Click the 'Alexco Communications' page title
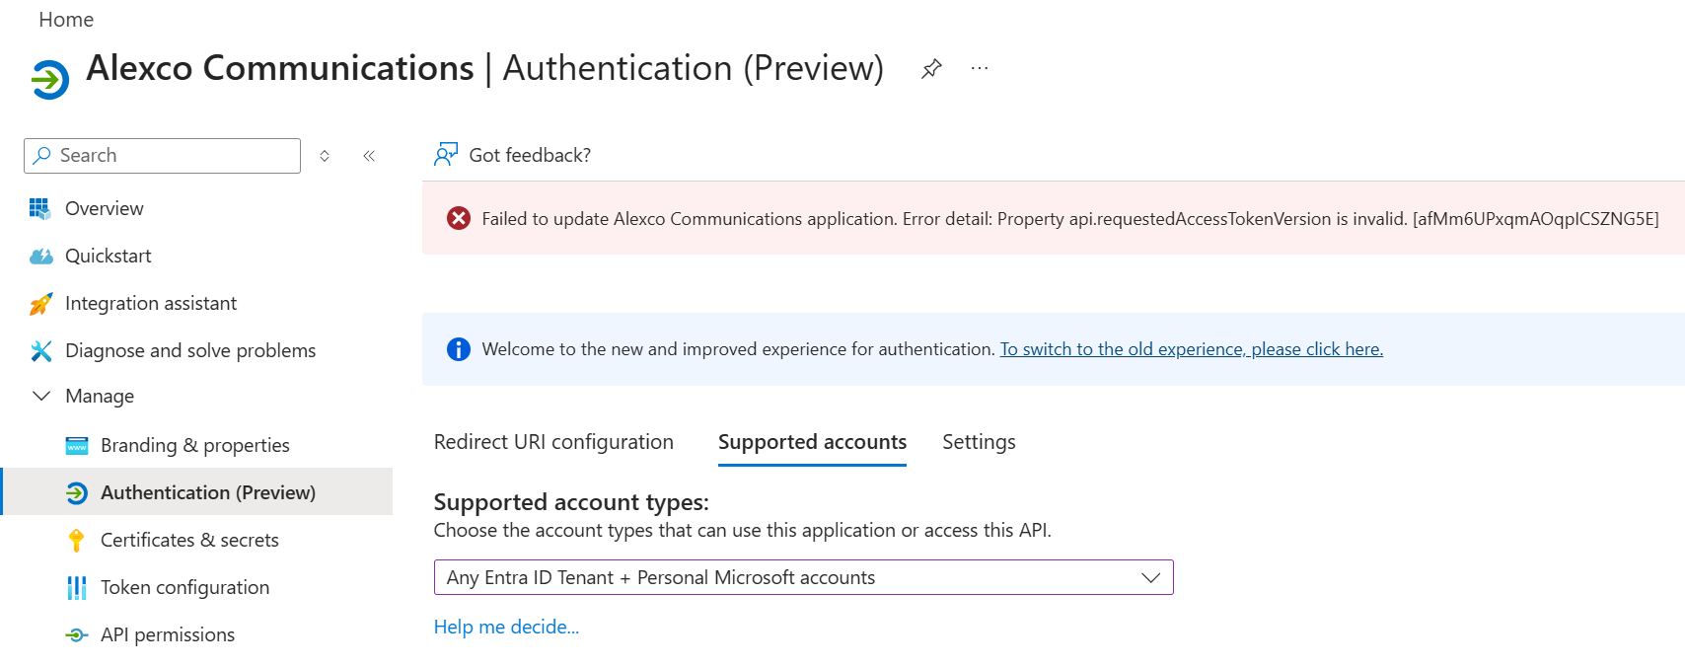 (280, 68)
